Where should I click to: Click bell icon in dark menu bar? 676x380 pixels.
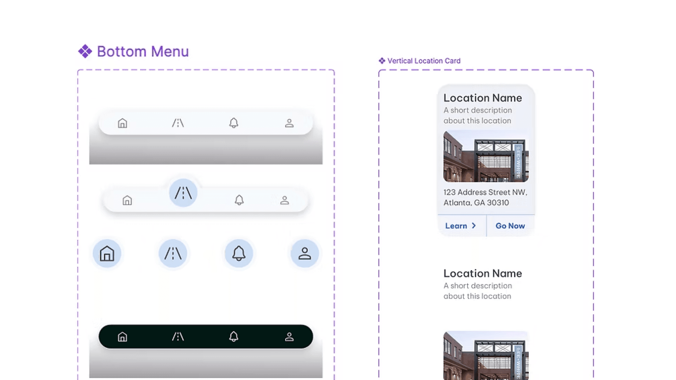pyautogui.click(x=234, y=337)
